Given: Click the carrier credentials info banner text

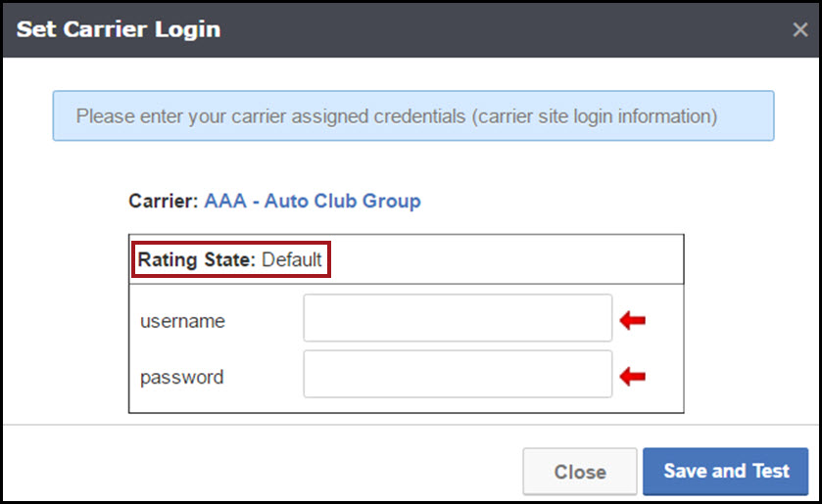Looking at the screenshot, I should (397, 115).
